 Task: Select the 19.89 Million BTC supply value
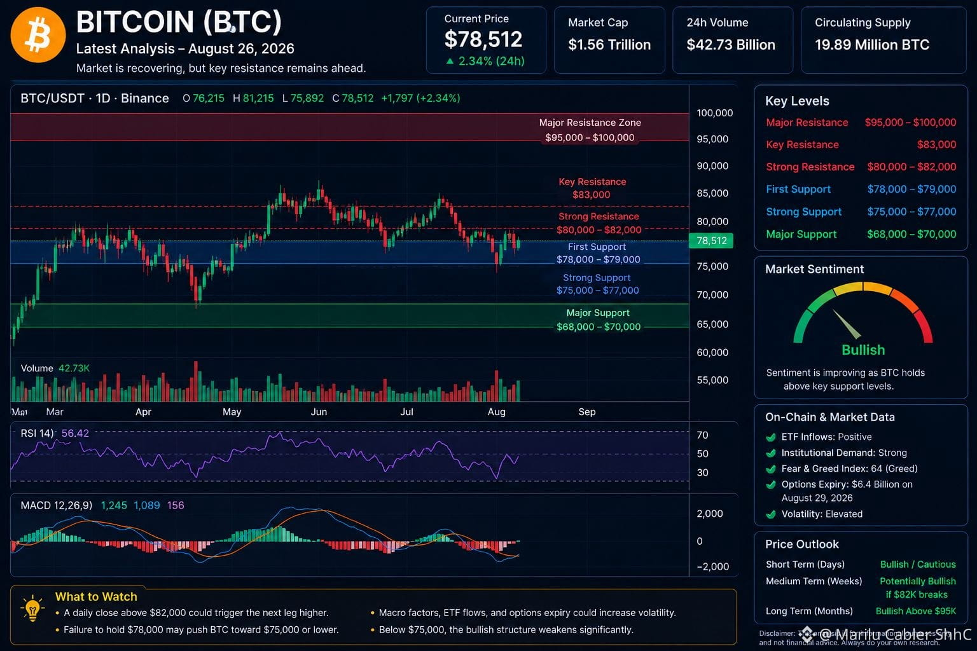pyautogui.click(x=872, y=45)
